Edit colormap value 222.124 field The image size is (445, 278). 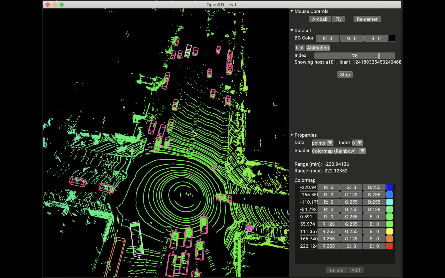(309, 246)
